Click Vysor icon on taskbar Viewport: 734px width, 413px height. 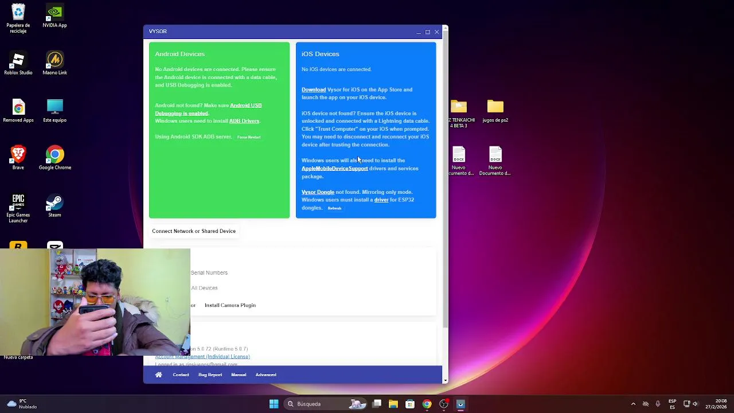pyautogui.click(x=460, y=404)
